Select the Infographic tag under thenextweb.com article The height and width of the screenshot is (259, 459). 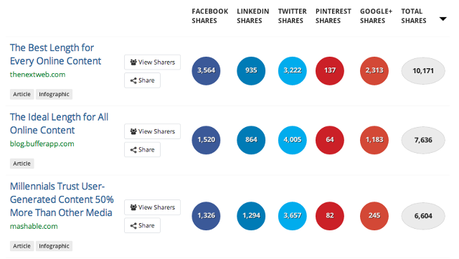coord(55,94)
